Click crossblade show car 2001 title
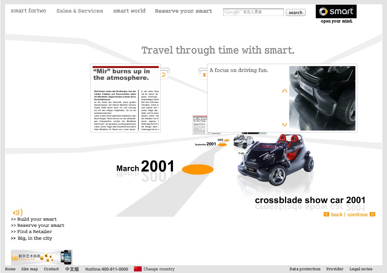Screen dimensions: 387x273 [x=310, y=200]
